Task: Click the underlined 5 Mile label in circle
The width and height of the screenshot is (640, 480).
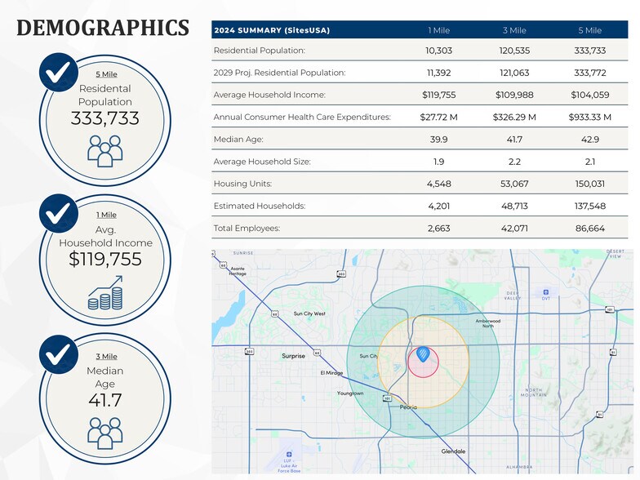Action: tap(105, 74)
